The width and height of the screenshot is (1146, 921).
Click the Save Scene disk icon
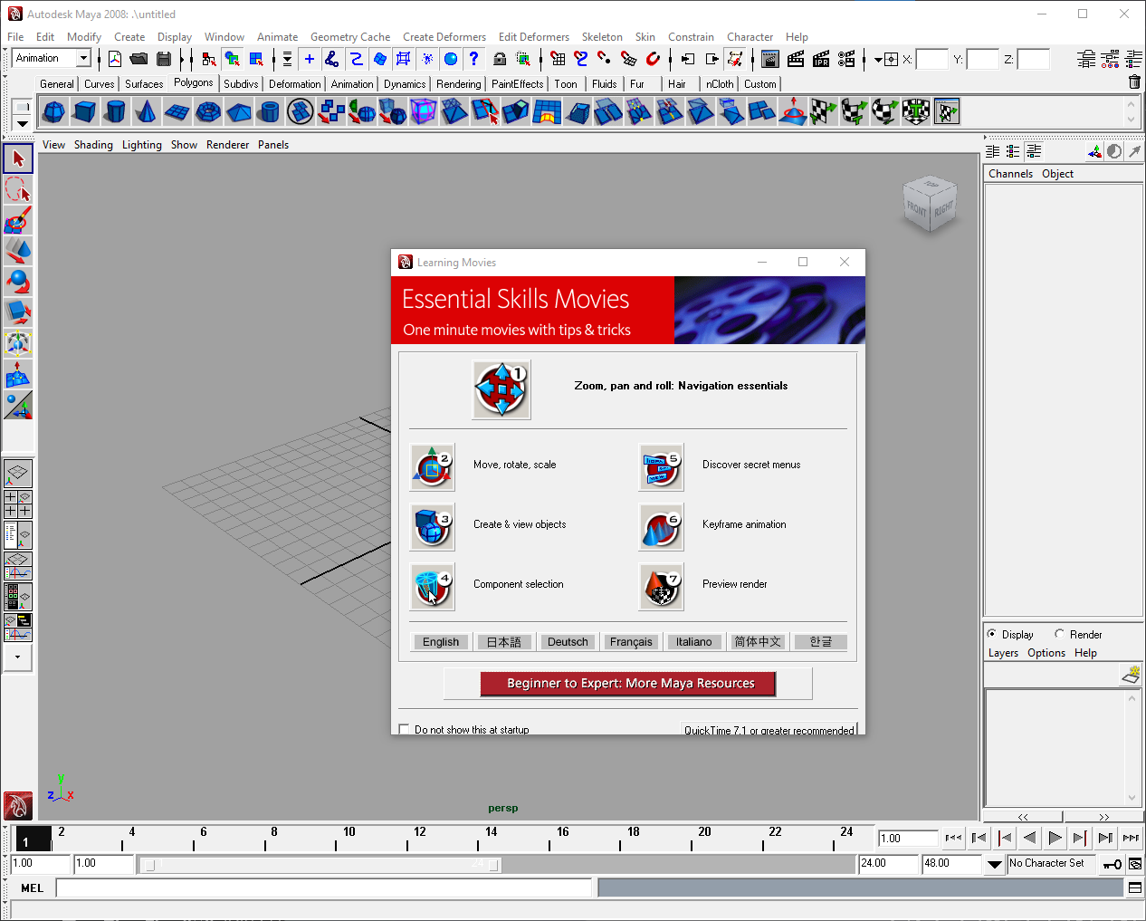click(164, 59)
